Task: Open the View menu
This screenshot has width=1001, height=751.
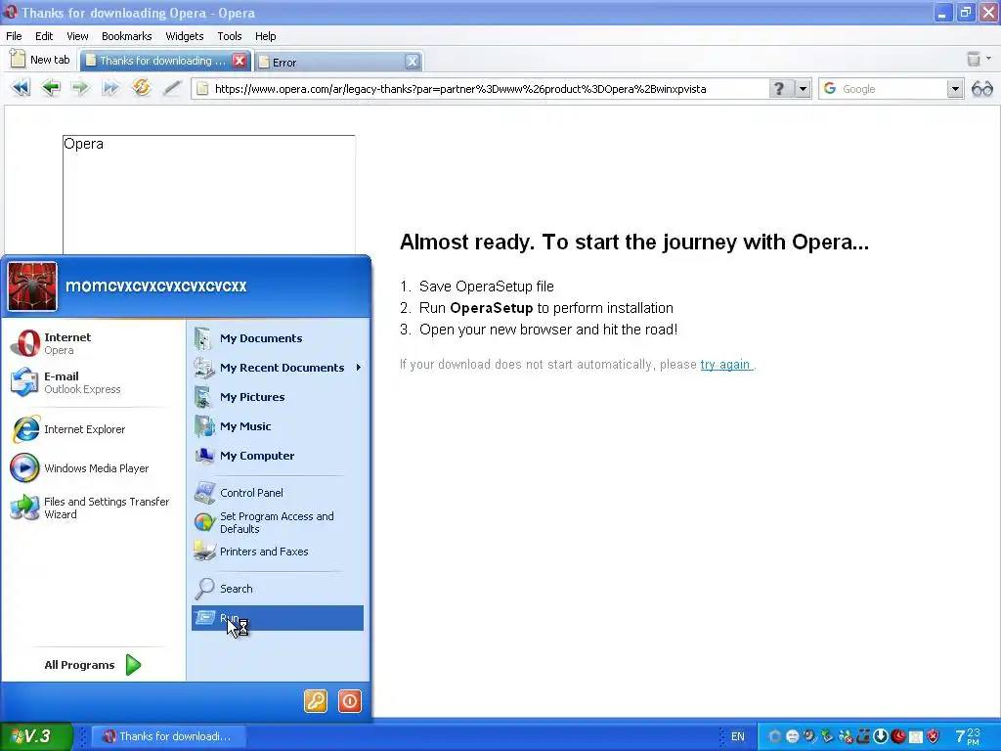Action: (x=77, y=36)
